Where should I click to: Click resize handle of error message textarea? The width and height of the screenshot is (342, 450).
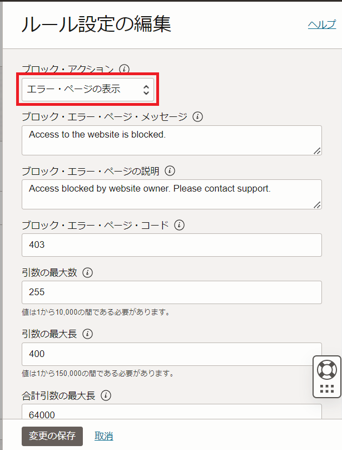(317, 150)
